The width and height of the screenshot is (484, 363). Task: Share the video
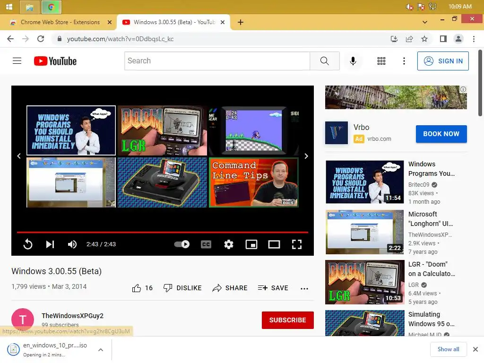230,288
